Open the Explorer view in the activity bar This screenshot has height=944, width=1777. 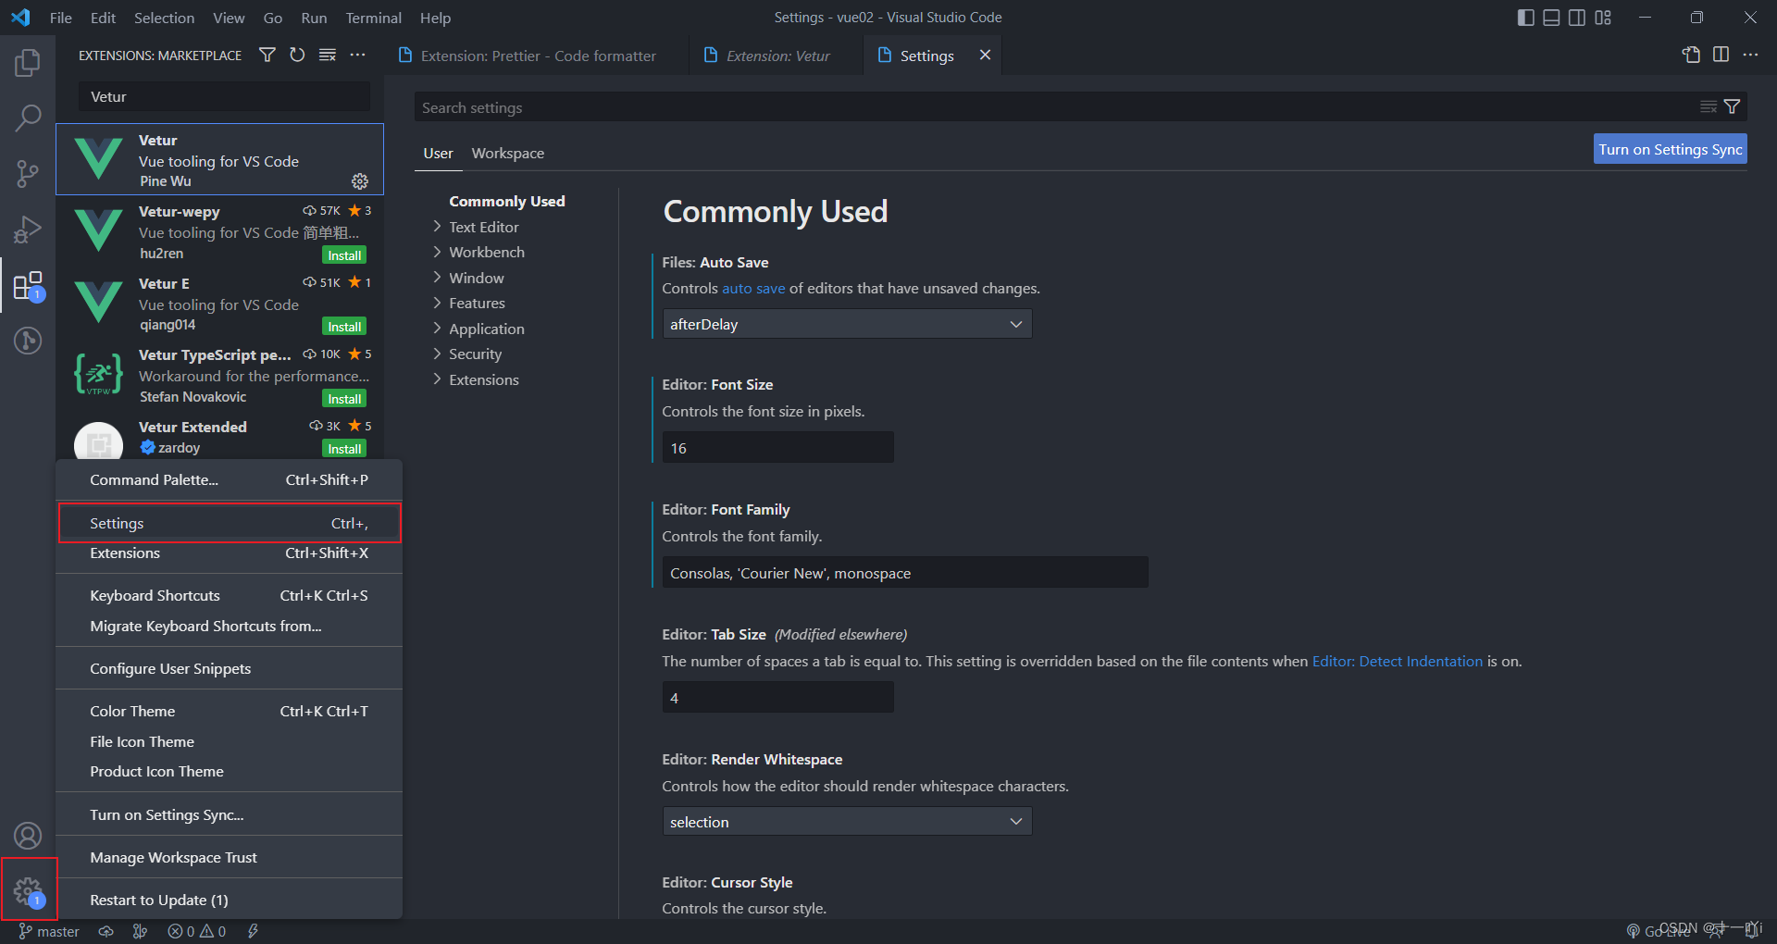coord(28,63)
